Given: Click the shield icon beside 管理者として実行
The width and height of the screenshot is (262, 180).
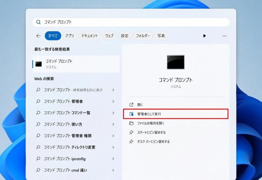Looking at the screenshot, I should pyautogui.click(x=131, y=114).
